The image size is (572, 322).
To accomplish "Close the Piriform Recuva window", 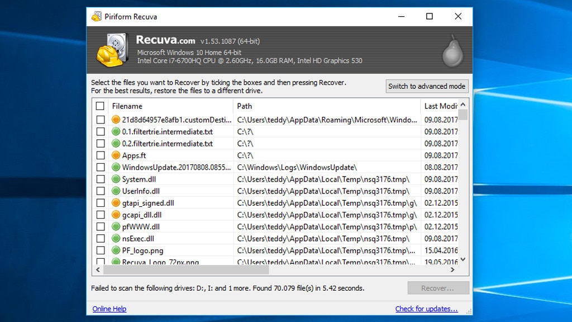I will tap(458, 16).
